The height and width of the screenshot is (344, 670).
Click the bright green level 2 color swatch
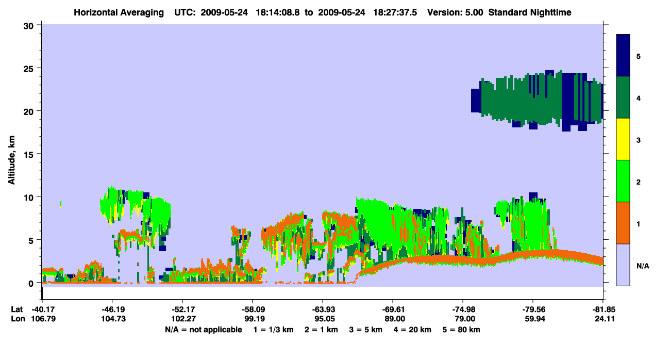coord(623,181)
